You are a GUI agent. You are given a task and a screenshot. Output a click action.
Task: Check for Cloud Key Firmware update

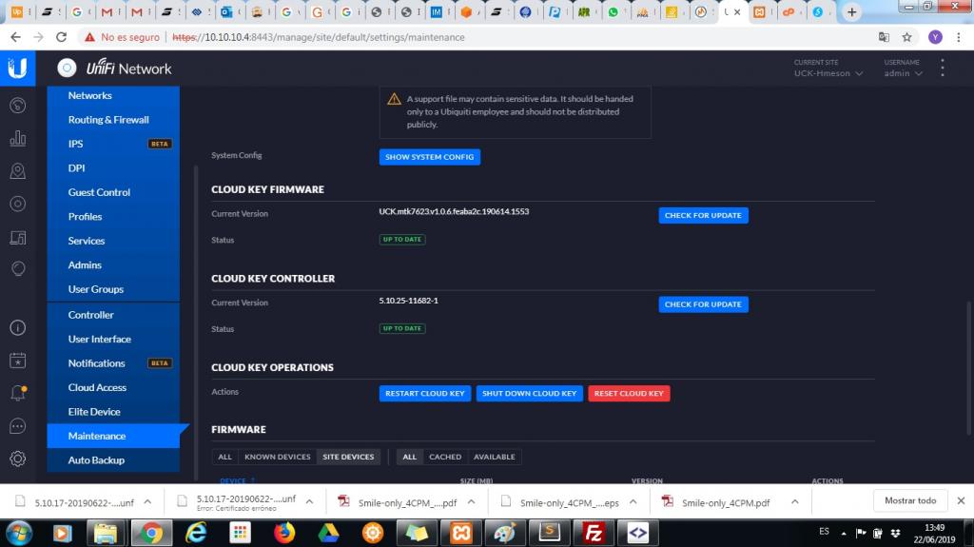click(703, 215)
